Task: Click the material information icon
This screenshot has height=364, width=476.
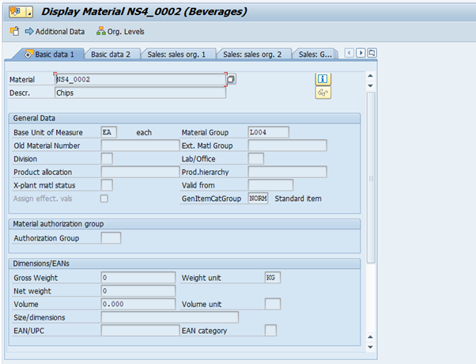Action: tap(323, 79)
